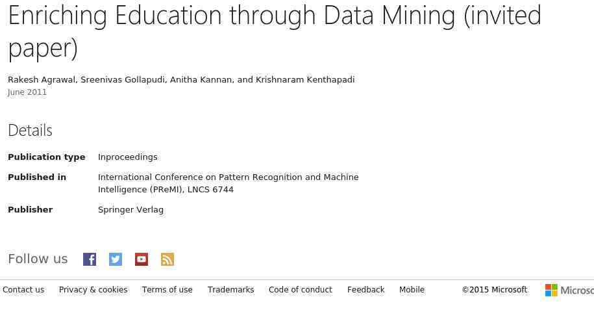Viewport: 594px width, 323px height.
Task: Click the Details section heading
Action: coord(30,131)
